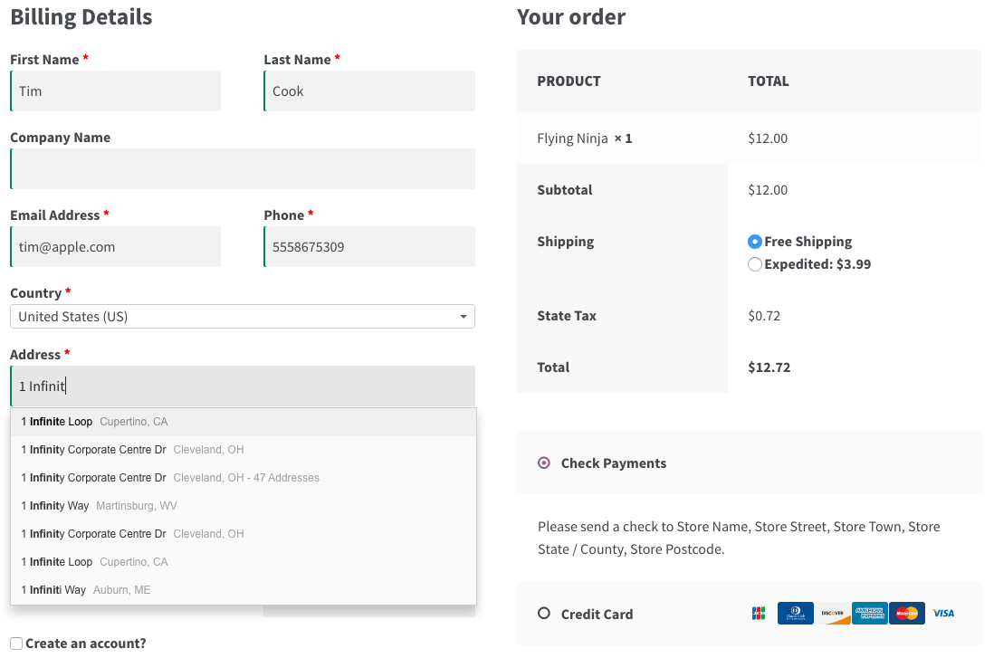
Task: Click the Diners Club card icon
Action: click(x=795, y=613)
